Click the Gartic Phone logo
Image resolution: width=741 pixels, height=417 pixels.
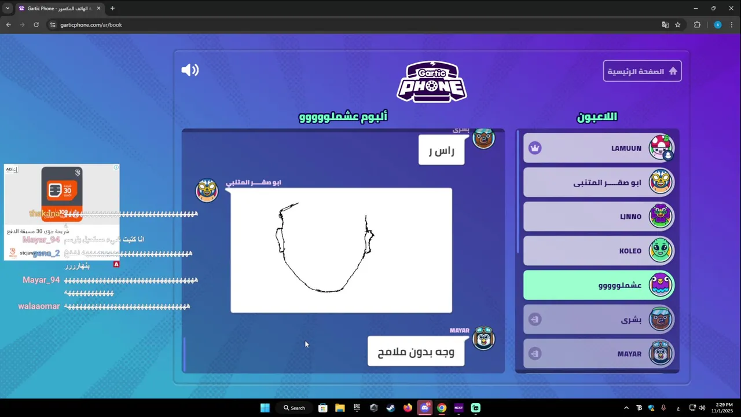coord(432,82)
